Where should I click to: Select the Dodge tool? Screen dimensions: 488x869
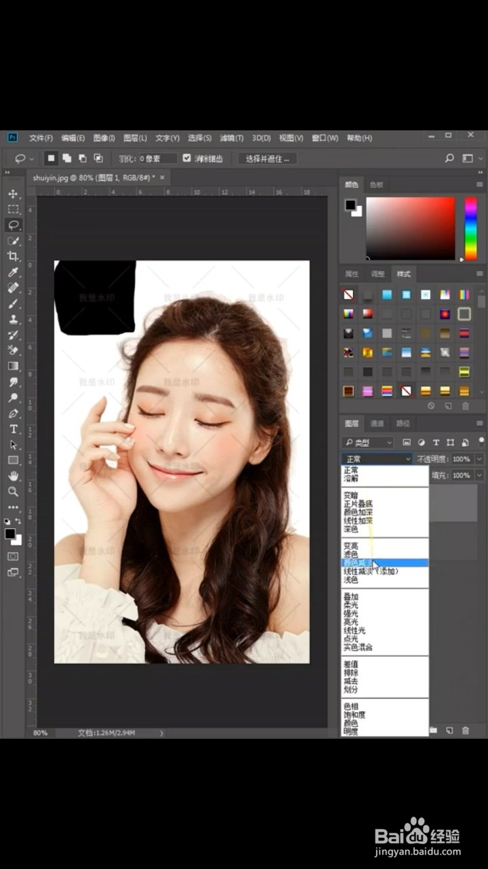pos(13,398)
